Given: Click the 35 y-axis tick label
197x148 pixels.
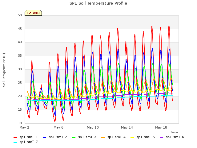Looking at the screenshot, I should tap(20, 55).
